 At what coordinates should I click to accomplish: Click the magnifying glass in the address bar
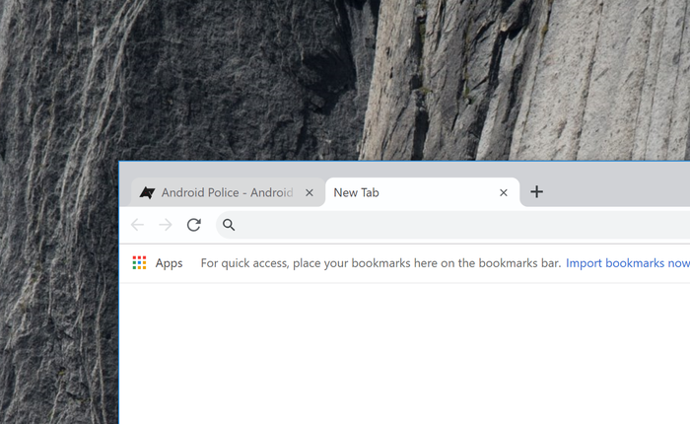point(229,225)
